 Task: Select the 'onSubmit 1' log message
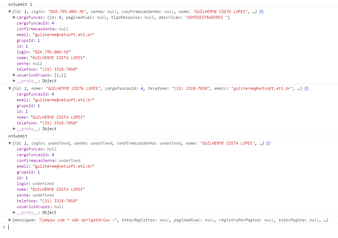tap(20, 4)
